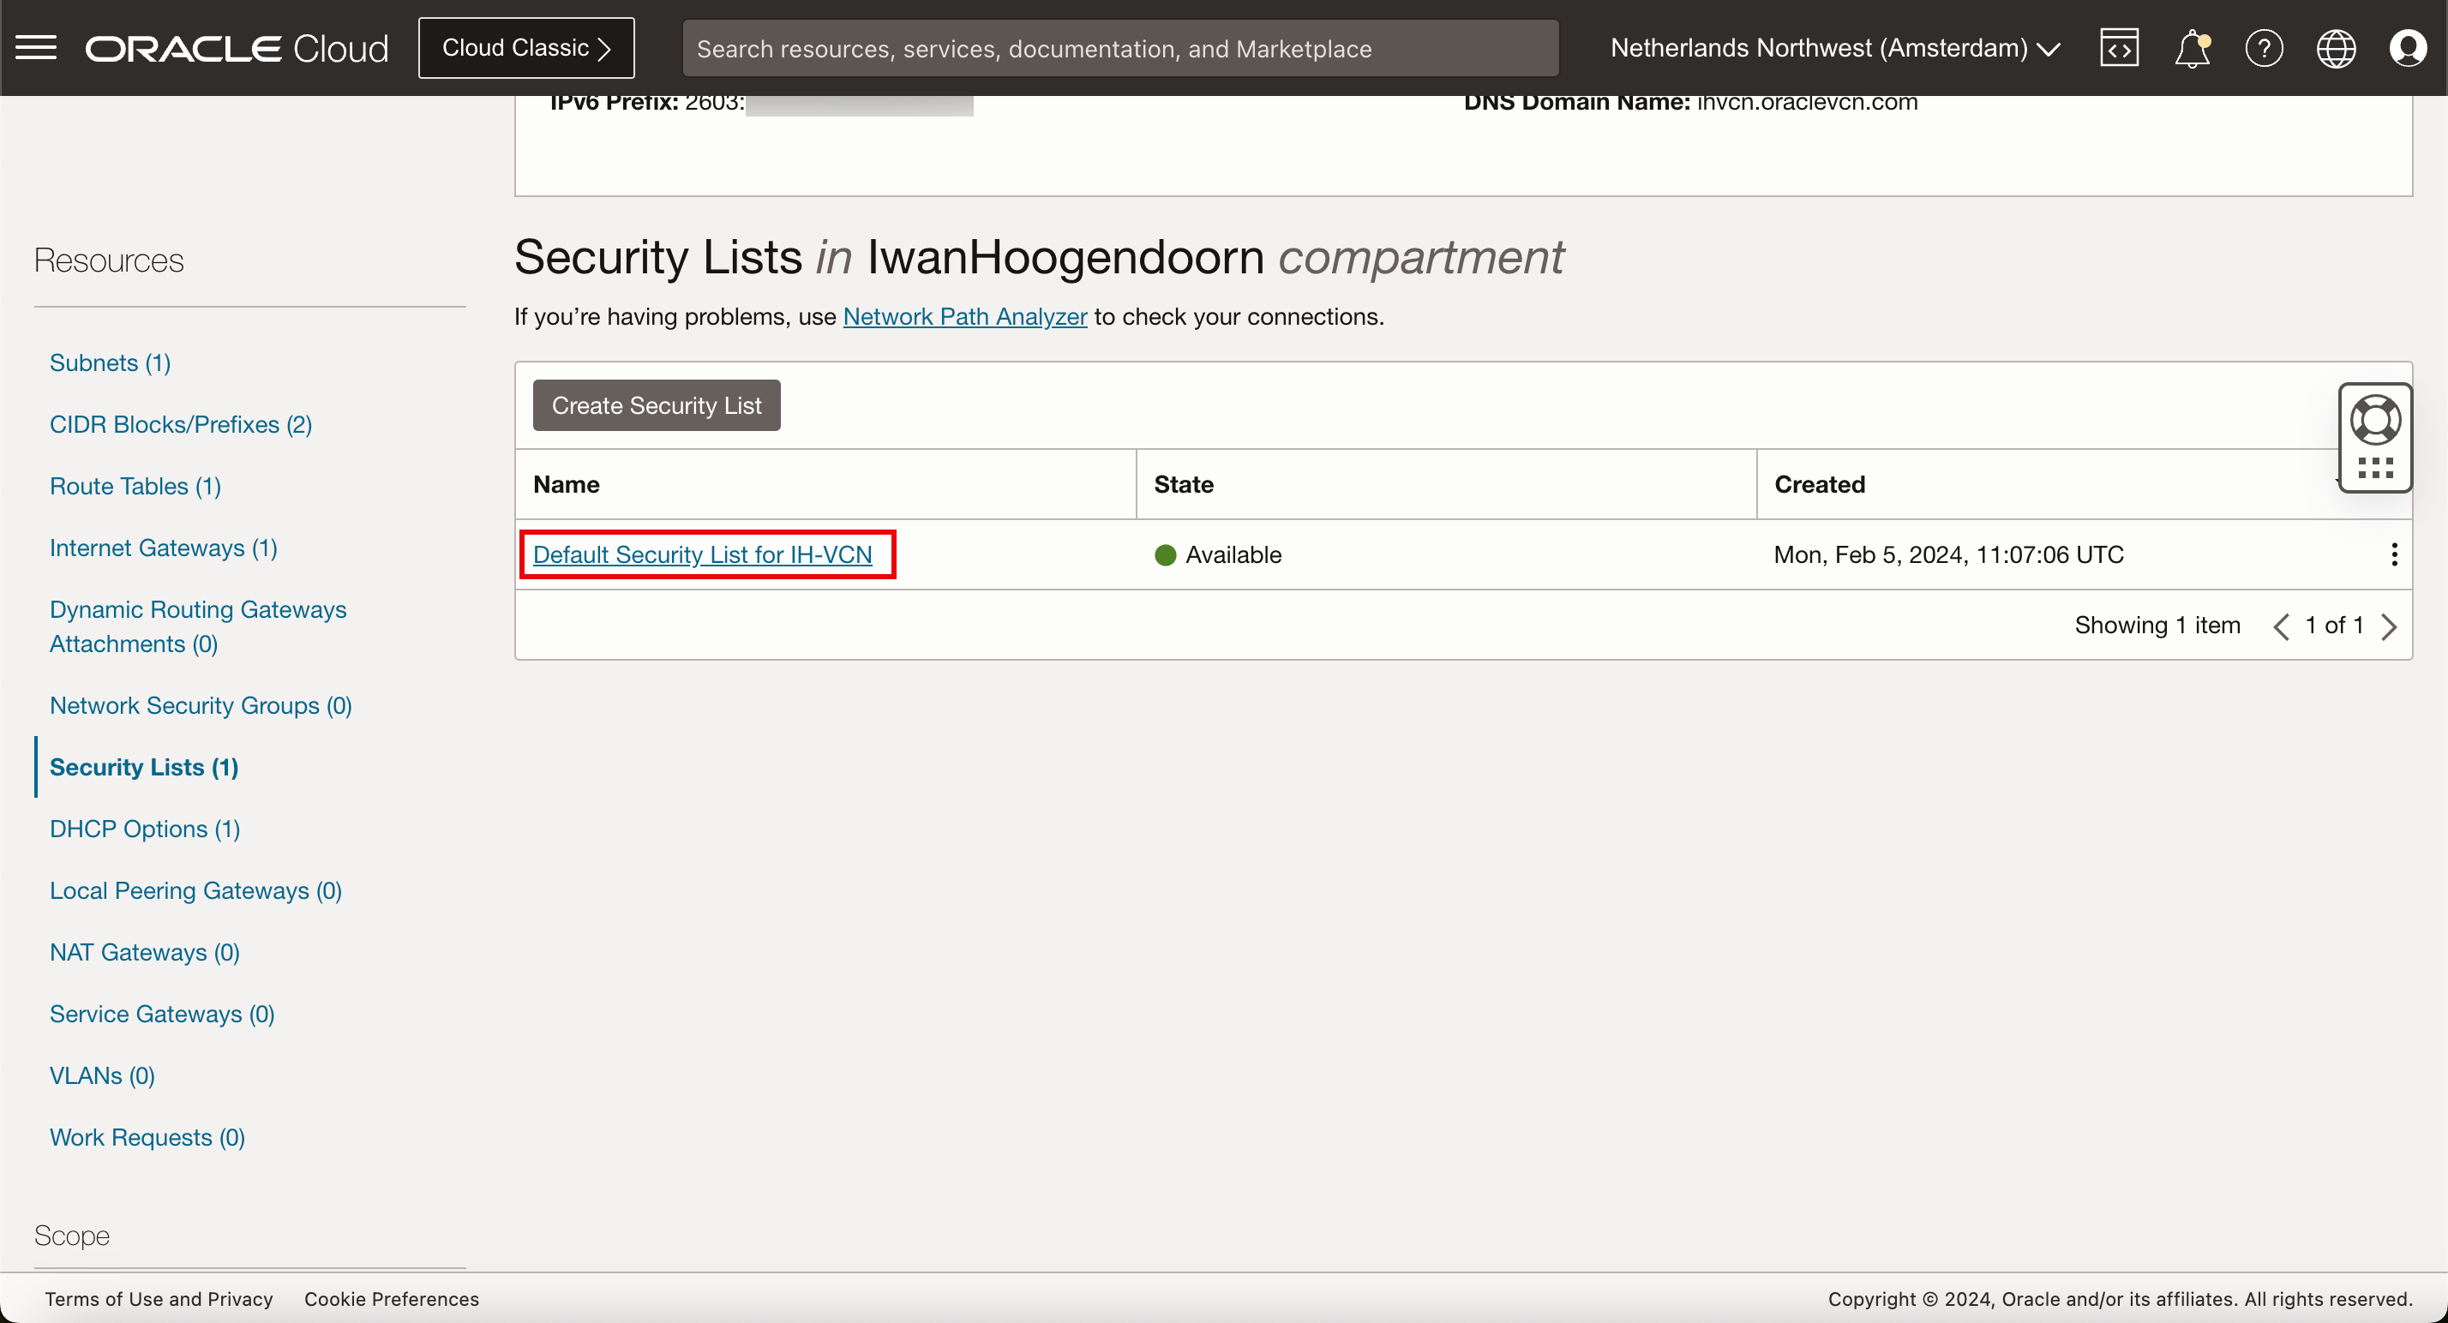Go to previous page chevron
This screenshot has width=2448, height=1323.
(x=2281, y=626)
